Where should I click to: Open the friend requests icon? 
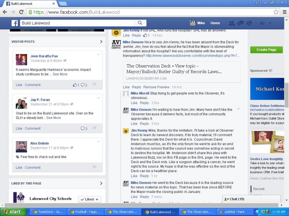pos(231,23)
